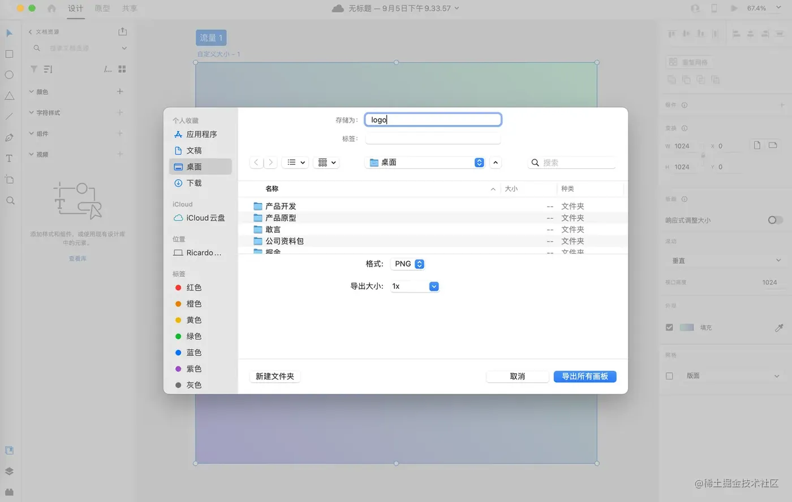Open the grouping options dropdown
The image size is (792, 502).
click(x=326, y=163)
